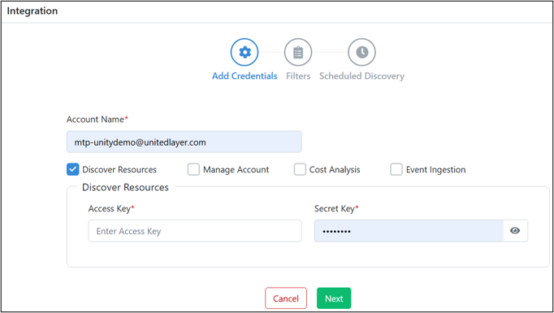
Task: Click the Discover Resources section heading
Action: click(x=125, y=188)
